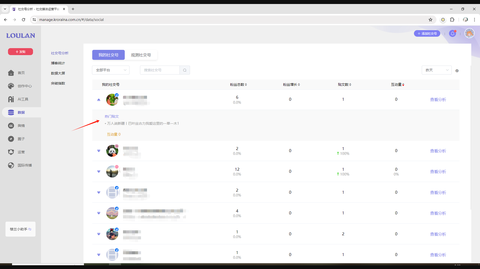
Task: Click 查看分析 for the 12-fan account
Action: pos(438,172)
